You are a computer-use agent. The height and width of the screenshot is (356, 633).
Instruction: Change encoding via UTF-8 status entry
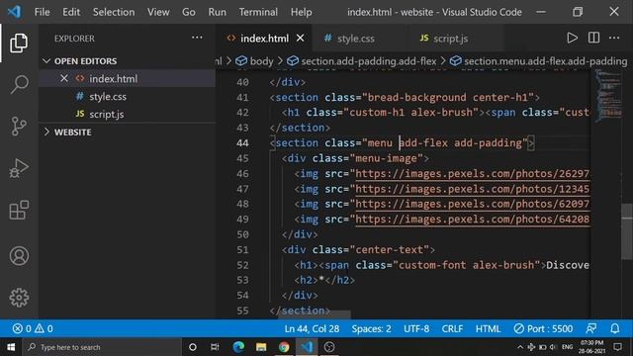pyautogui.click(x=416, y=328)
